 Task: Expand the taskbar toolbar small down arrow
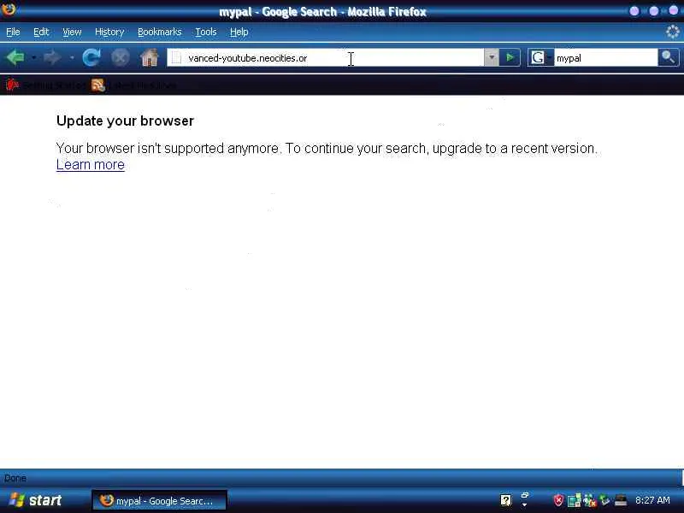[525, 504]
